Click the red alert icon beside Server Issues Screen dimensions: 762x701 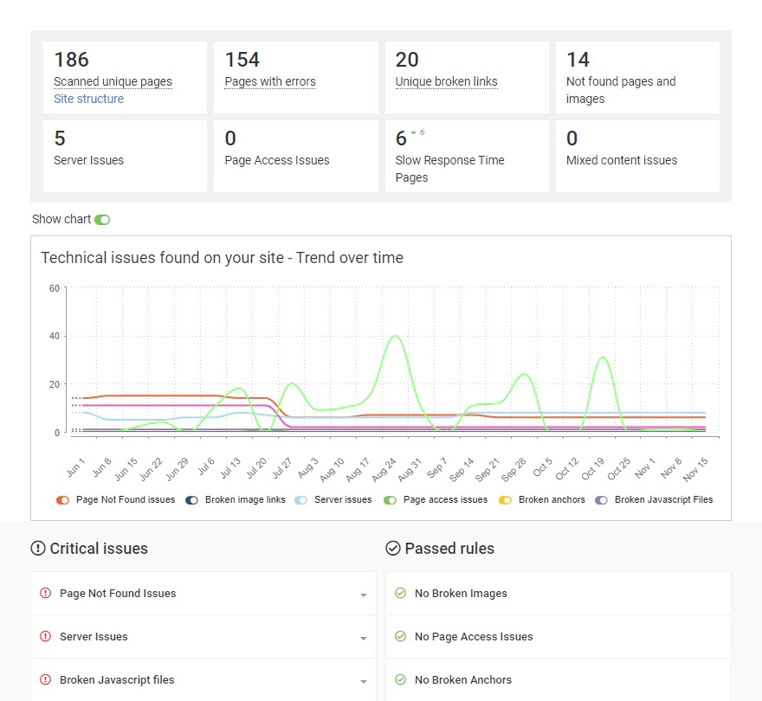[45, 637]
